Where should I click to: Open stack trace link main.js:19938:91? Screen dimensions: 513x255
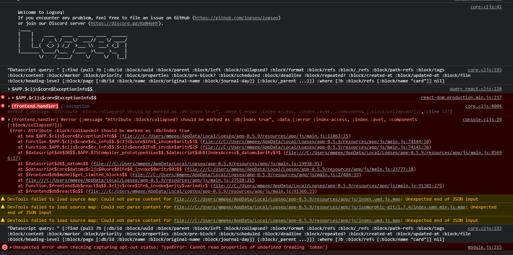tap(206, 164)
